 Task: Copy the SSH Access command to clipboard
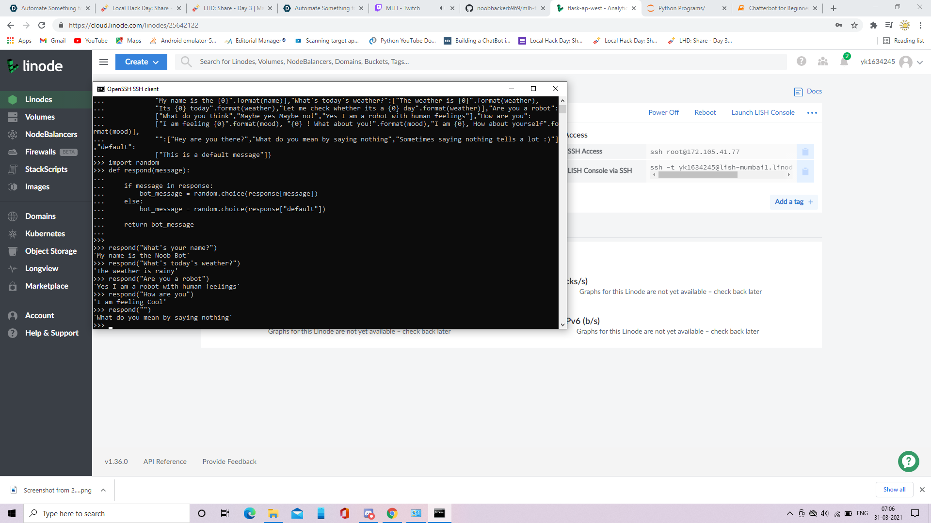click(805, 152)
